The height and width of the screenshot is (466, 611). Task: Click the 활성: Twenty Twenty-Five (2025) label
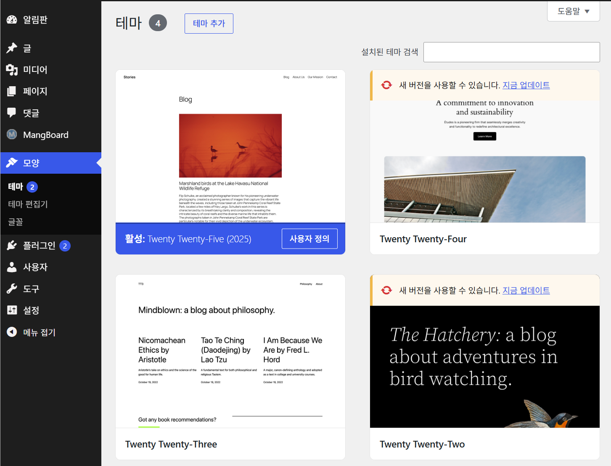pyautogui.click(x=188, y=239)
